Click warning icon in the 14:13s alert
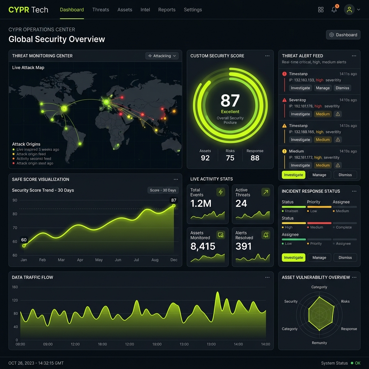This screenshot has width=369, height=369. pyautogui.click(x=338, y=140)
